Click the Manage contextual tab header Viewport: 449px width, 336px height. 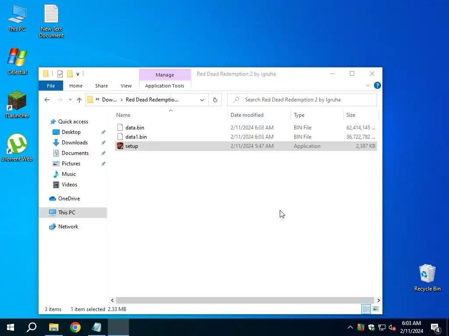[165, 74]
